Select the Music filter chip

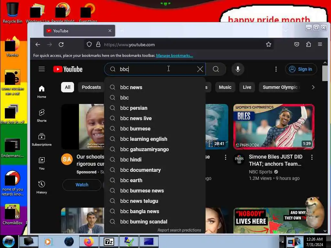pyautogui.click(x=225, y=87)
